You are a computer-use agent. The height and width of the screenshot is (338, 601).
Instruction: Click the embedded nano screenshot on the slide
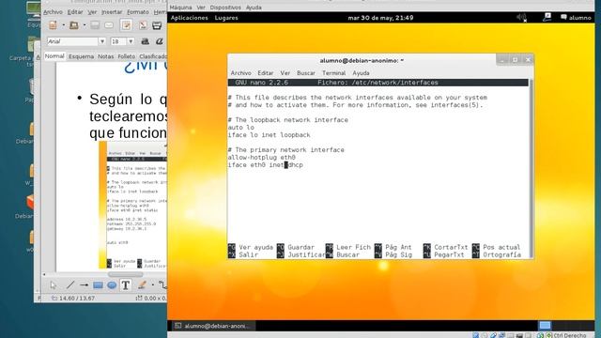[133, 205]
